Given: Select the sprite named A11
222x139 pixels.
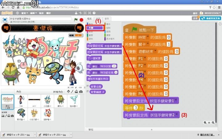Looking at the screenshot, I should (x=34, y=101).
